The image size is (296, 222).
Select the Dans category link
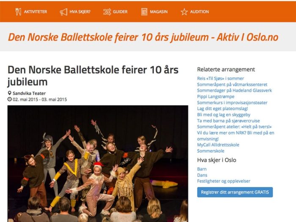pos(202,175)
